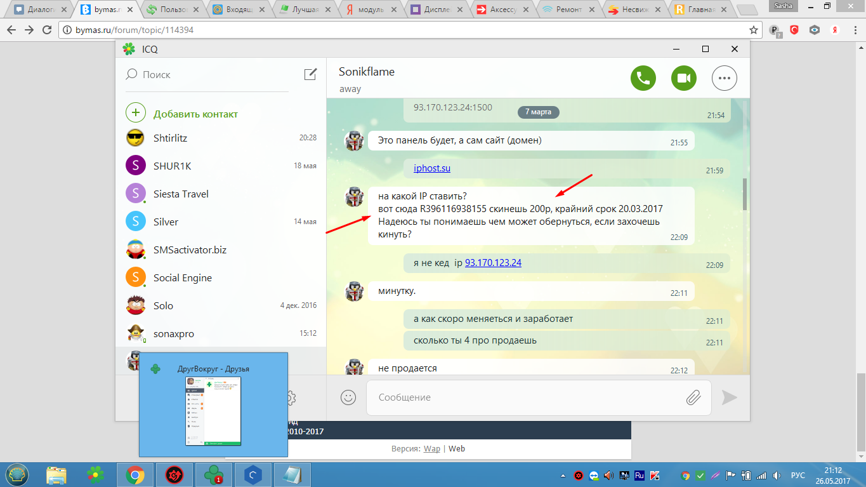Select the Shtirlitz contact
866x487 pixels.
click(170, 138)
